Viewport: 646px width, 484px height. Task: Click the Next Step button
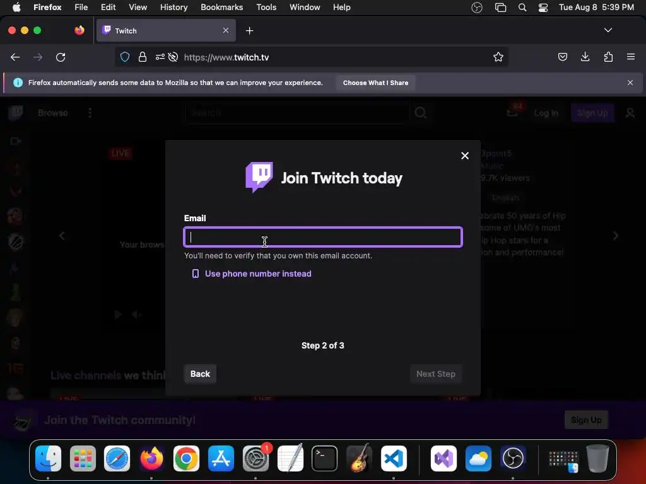435,374
